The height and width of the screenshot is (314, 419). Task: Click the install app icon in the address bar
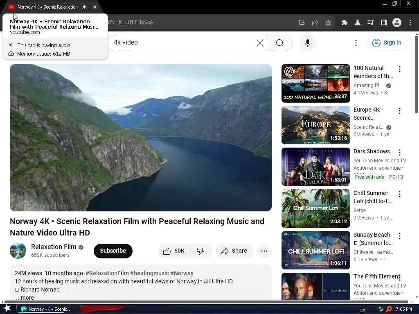(x=302, y=23)
